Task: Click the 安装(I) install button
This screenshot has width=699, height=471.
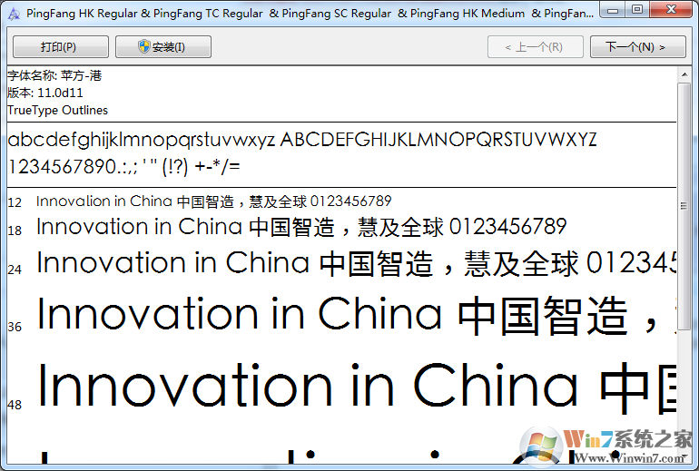Action: click(x=163, y=47)
